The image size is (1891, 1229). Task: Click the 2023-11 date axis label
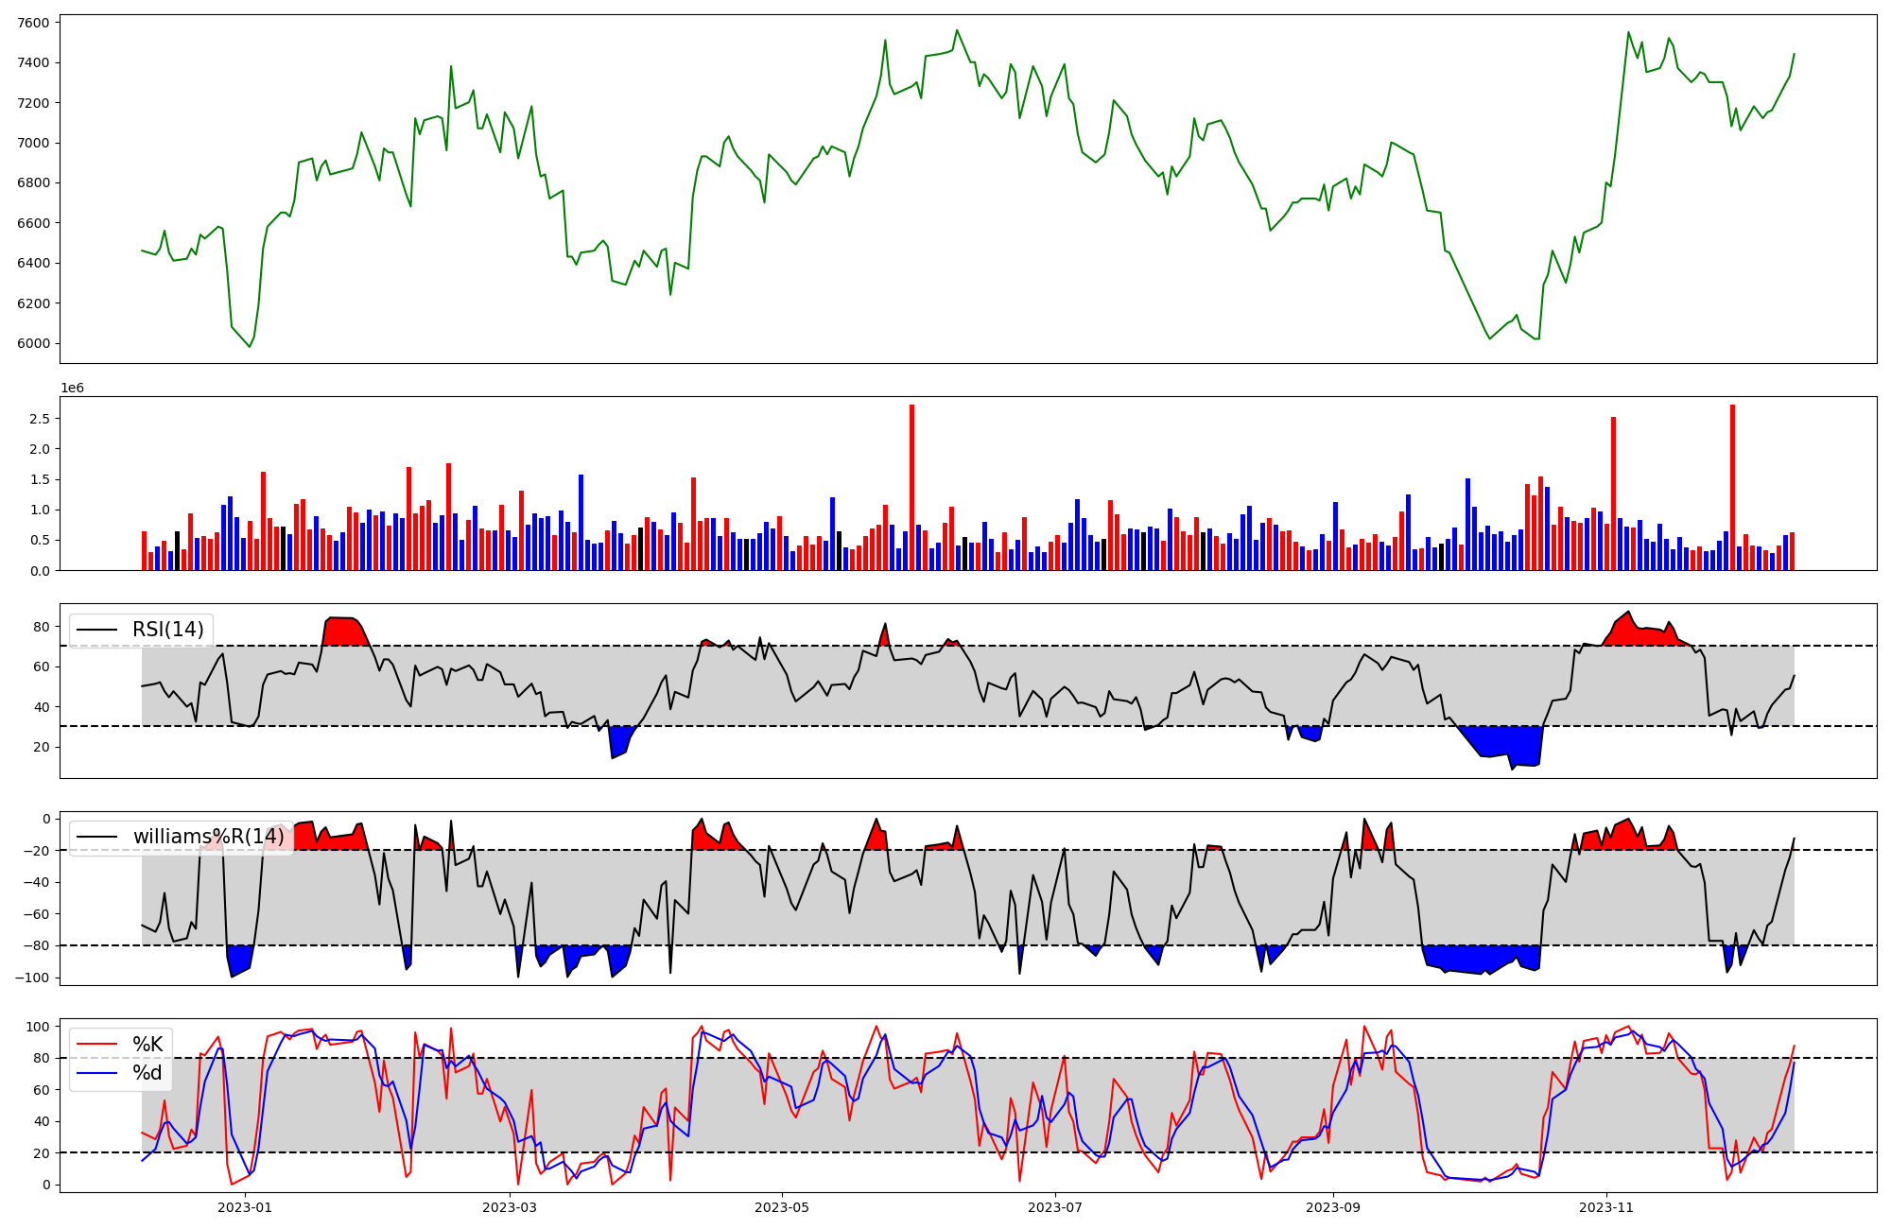1606,1207
